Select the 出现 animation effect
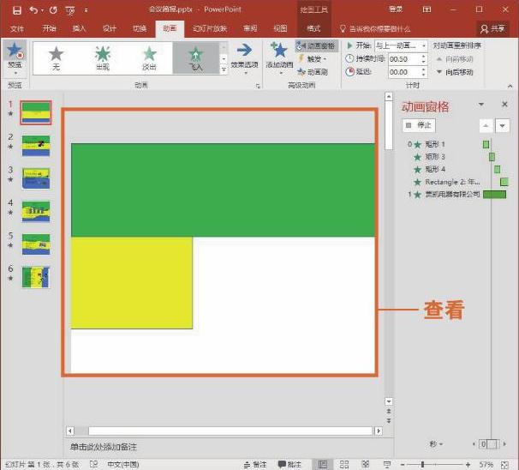Image resolution: width=519 pixels, height=470 pixels. 103,58
